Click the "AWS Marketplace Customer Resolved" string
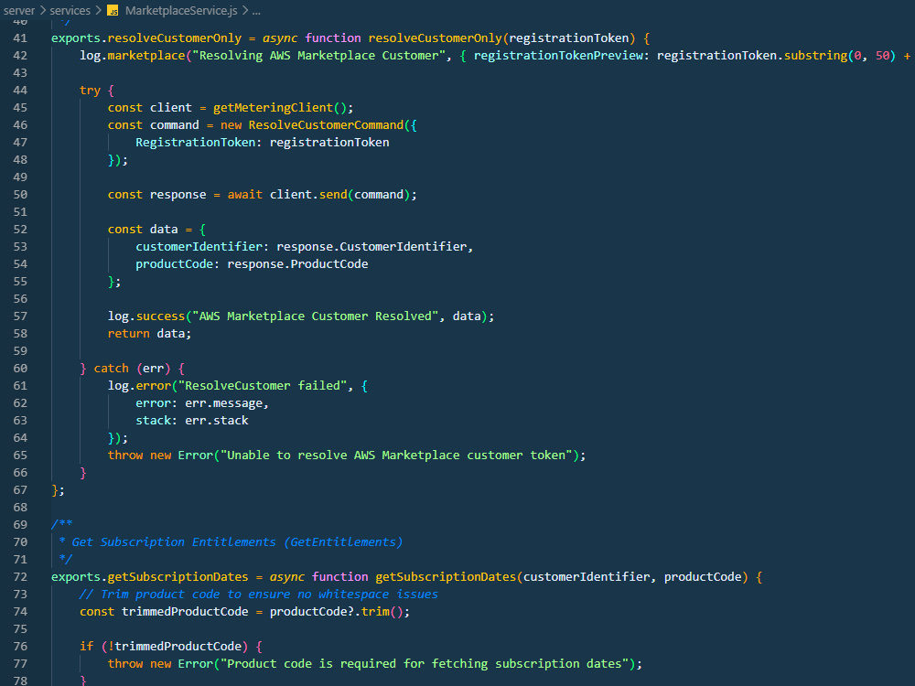This screenshot has height=686, width=915. tap(315, 316)
